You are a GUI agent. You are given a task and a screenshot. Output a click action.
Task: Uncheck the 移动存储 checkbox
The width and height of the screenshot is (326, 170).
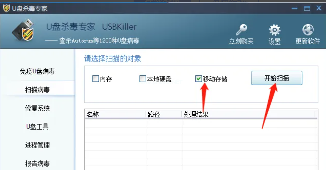coord(199,79)
